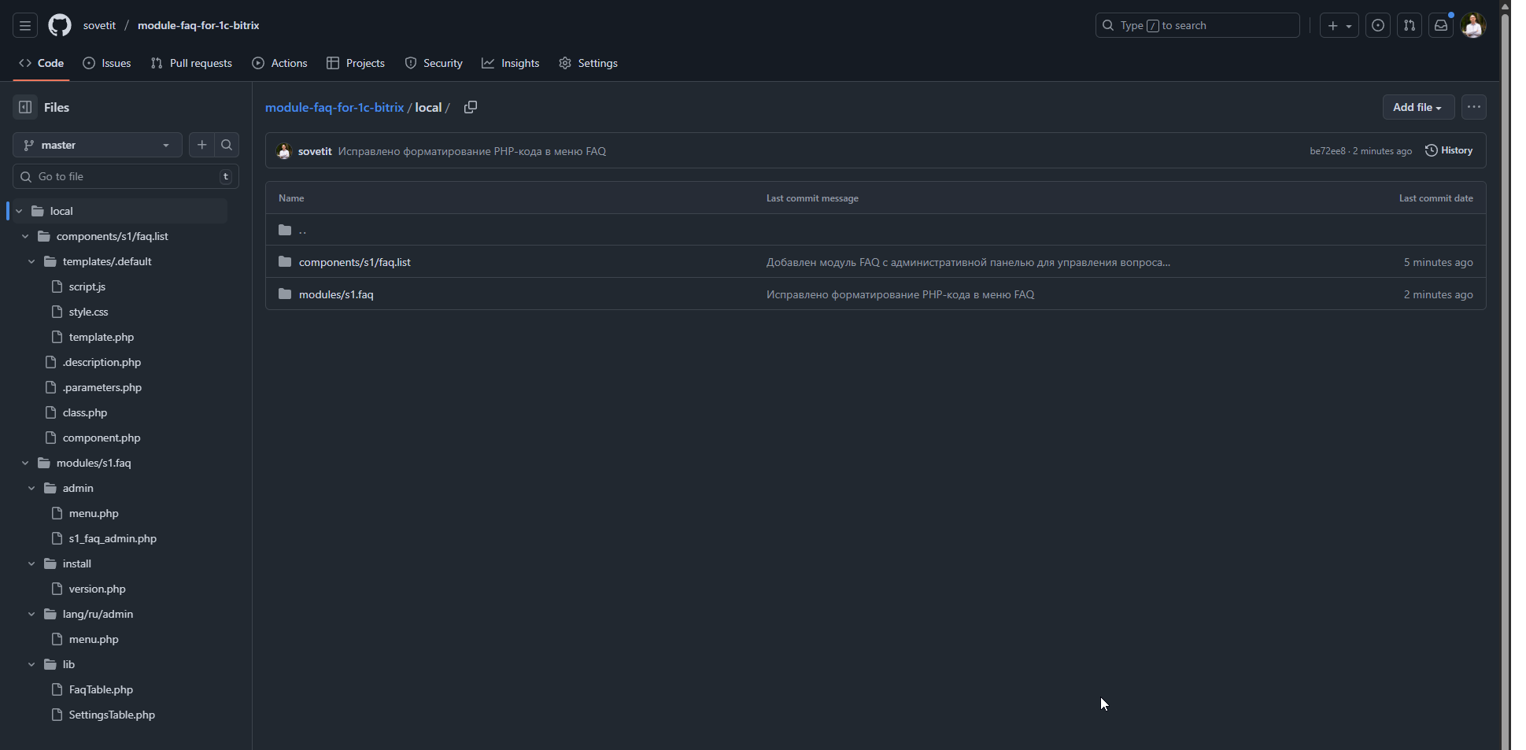Copy the path with the copy icon

[471, 107]
